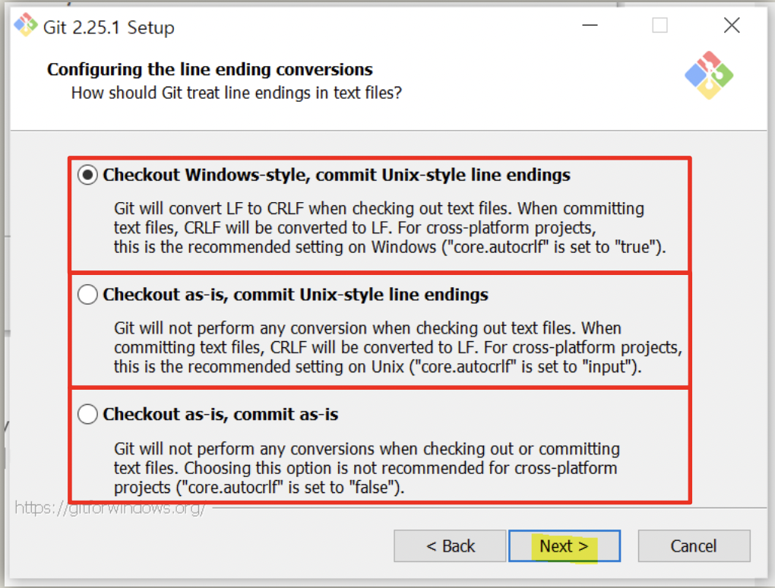Click the heading about line ending conversions
The height and width of the screenshot is (588, 775).
click(x=210, y=69)
